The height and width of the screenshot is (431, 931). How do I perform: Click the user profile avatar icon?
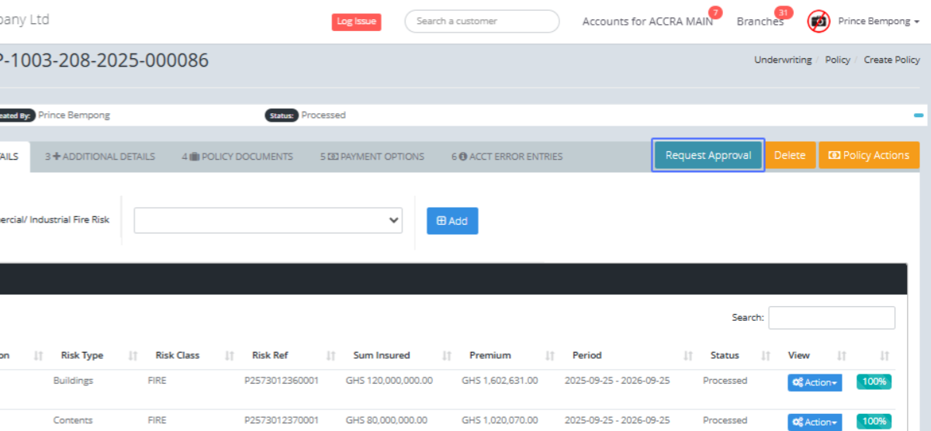[x=819, y=22]
